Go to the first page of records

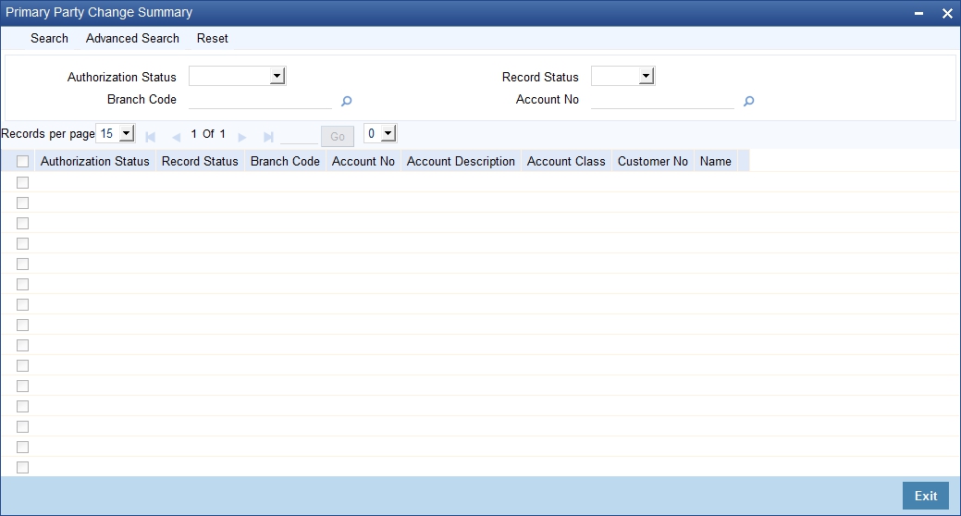tap(150, 137)
